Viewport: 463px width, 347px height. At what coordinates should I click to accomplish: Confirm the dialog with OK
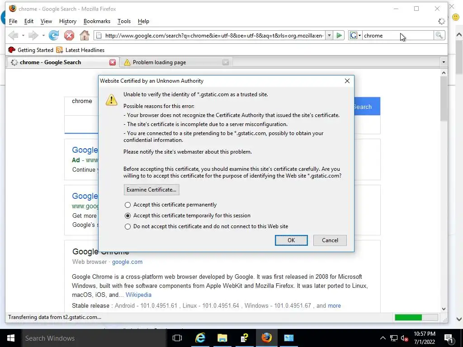291,240
